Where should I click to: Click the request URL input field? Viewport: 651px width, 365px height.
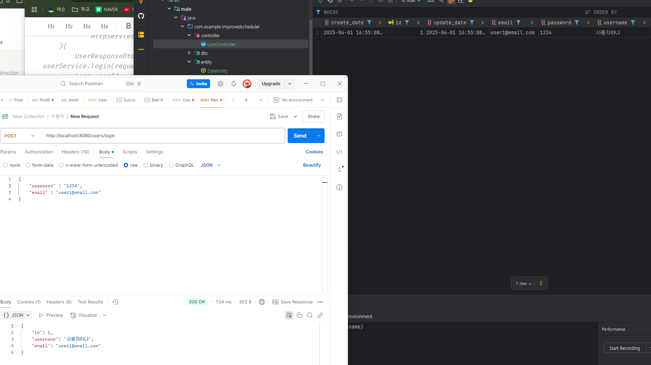point(163,136)
